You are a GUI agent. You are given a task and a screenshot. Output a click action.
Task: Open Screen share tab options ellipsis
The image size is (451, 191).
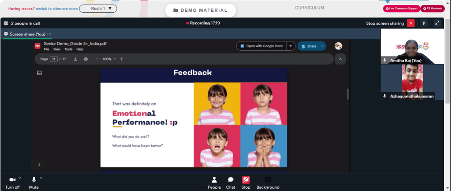tap(49, 34)
